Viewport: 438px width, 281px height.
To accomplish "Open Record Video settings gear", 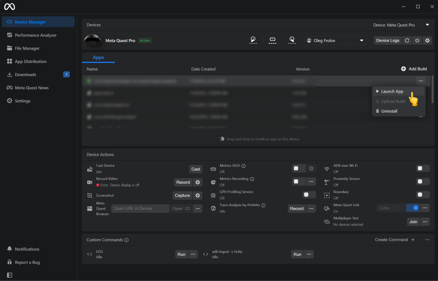I will 198,182.
